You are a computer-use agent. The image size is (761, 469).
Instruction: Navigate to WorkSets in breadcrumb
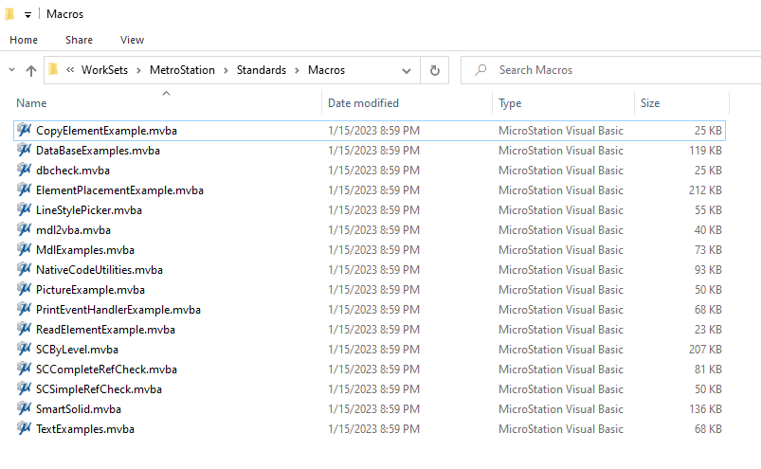point(105,70)
